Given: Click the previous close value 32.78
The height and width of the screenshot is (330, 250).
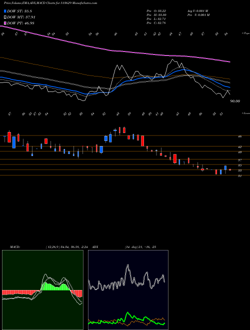Looking at the screenshot, I should coord(161,23).
